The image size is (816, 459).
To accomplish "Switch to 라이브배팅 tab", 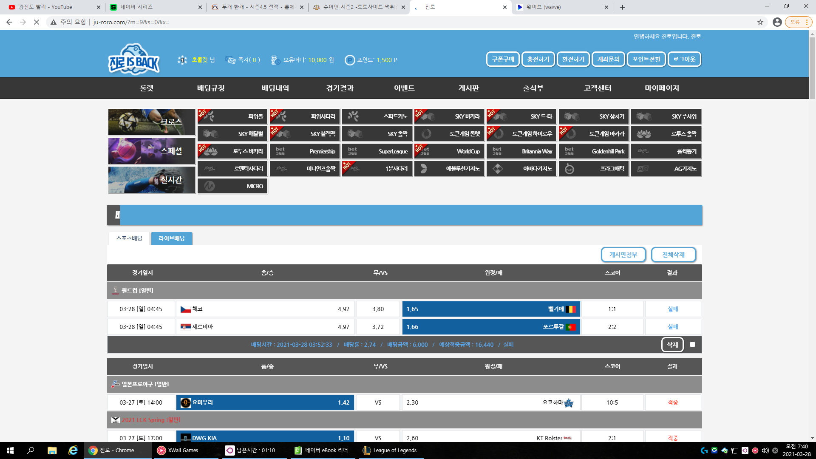I will 172,238.
